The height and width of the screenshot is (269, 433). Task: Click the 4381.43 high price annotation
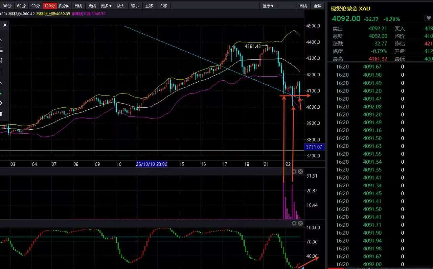coord(253,46)
